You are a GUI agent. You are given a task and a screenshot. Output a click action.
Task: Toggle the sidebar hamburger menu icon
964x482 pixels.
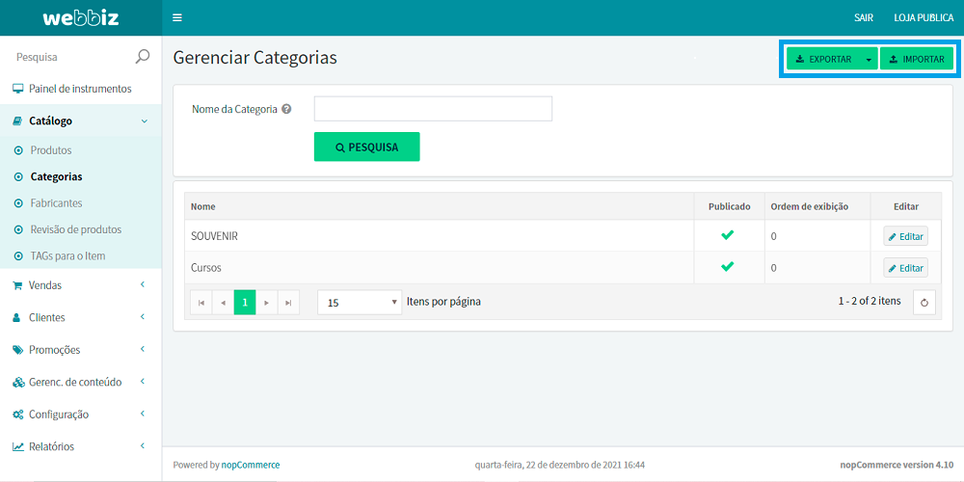click(176, 17)
